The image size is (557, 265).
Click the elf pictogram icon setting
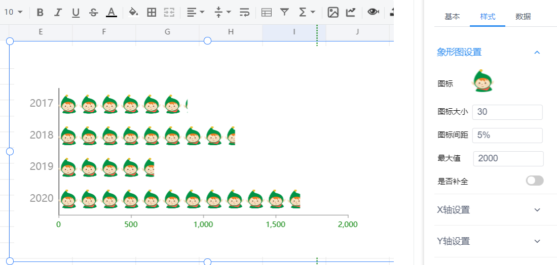click(482, 81)
